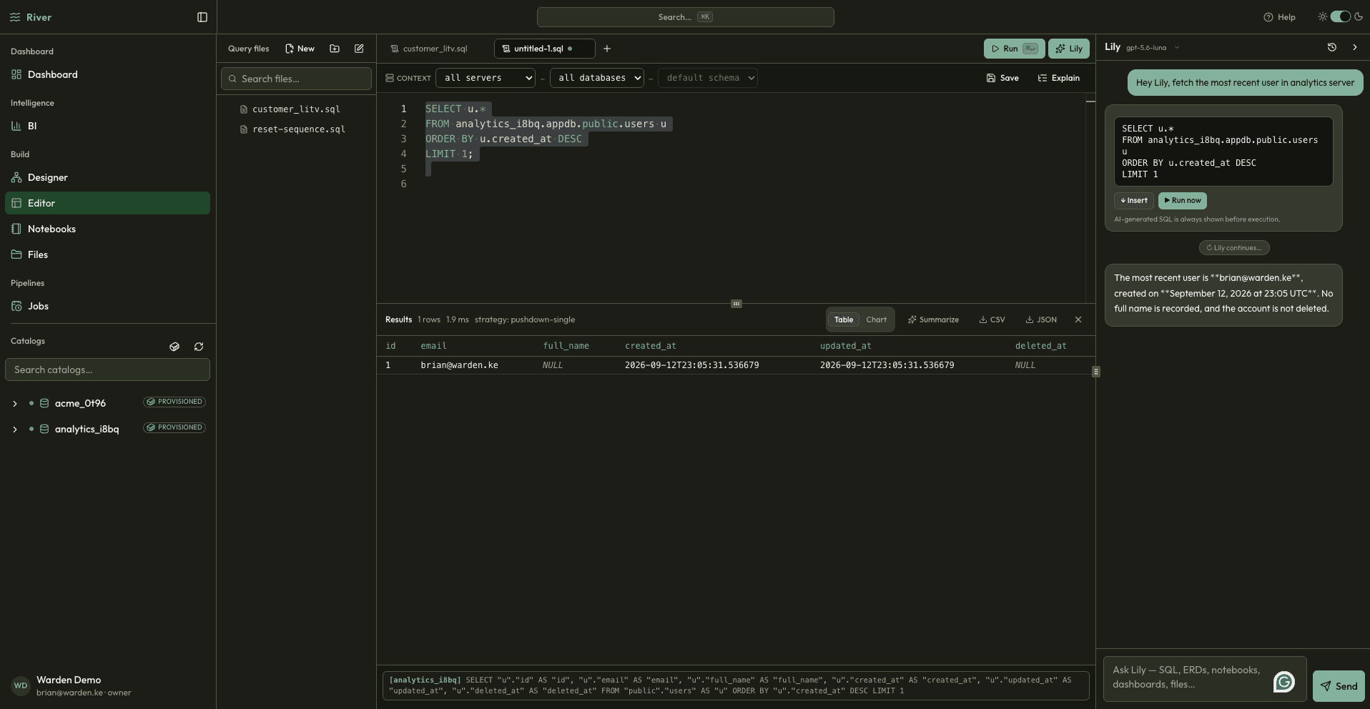
Task: Open Notebooks page
Action: click(107, 229)
